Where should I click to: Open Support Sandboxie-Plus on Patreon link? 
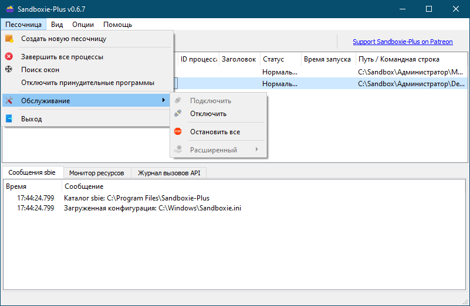pos(403,42)
